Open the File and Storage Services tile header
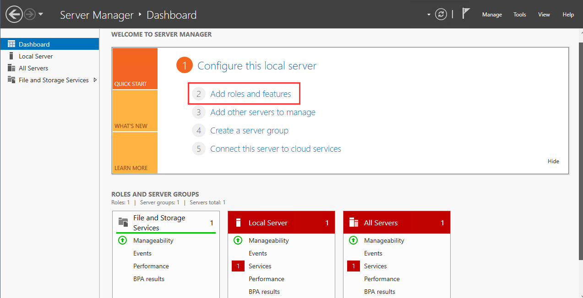Screen dimensions: 583x298 [x=166, y=223]
